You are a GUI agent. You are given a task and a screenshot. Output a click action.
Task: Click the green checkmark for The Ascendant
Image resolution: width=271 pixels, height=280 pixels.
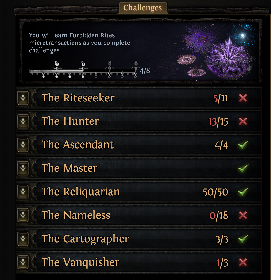243,145
